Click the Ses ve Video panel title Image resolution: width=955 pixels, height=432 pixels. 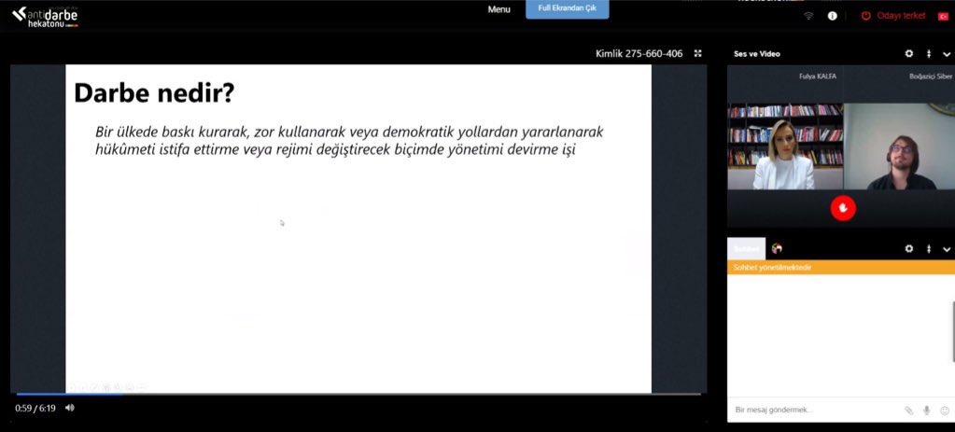click(x=756, y=54)
